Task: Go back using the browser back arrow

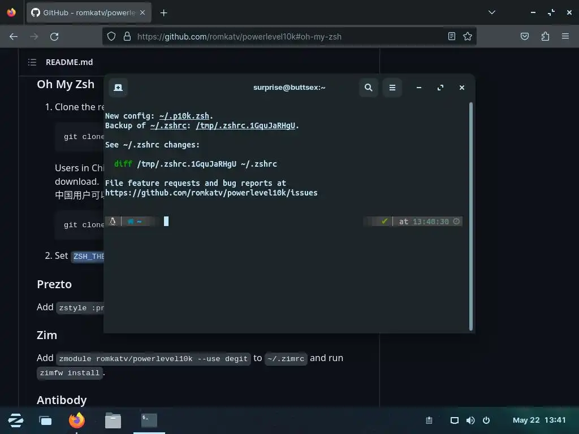Action: [14, 37]
